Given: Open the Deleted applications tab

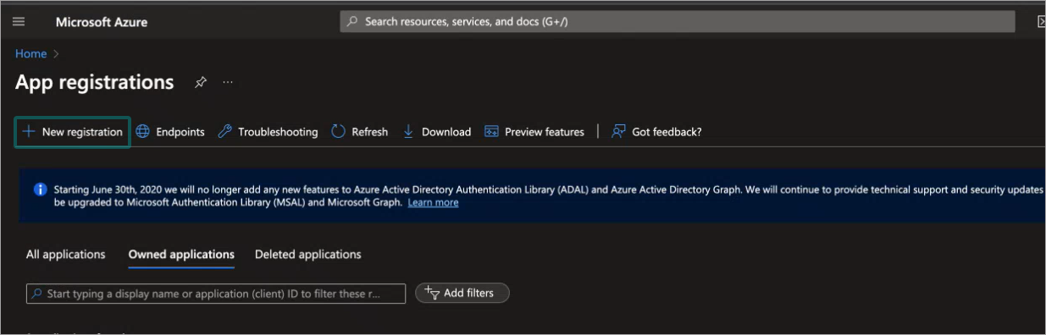Looking at the screenshot, I should click(x=308, y=255).
